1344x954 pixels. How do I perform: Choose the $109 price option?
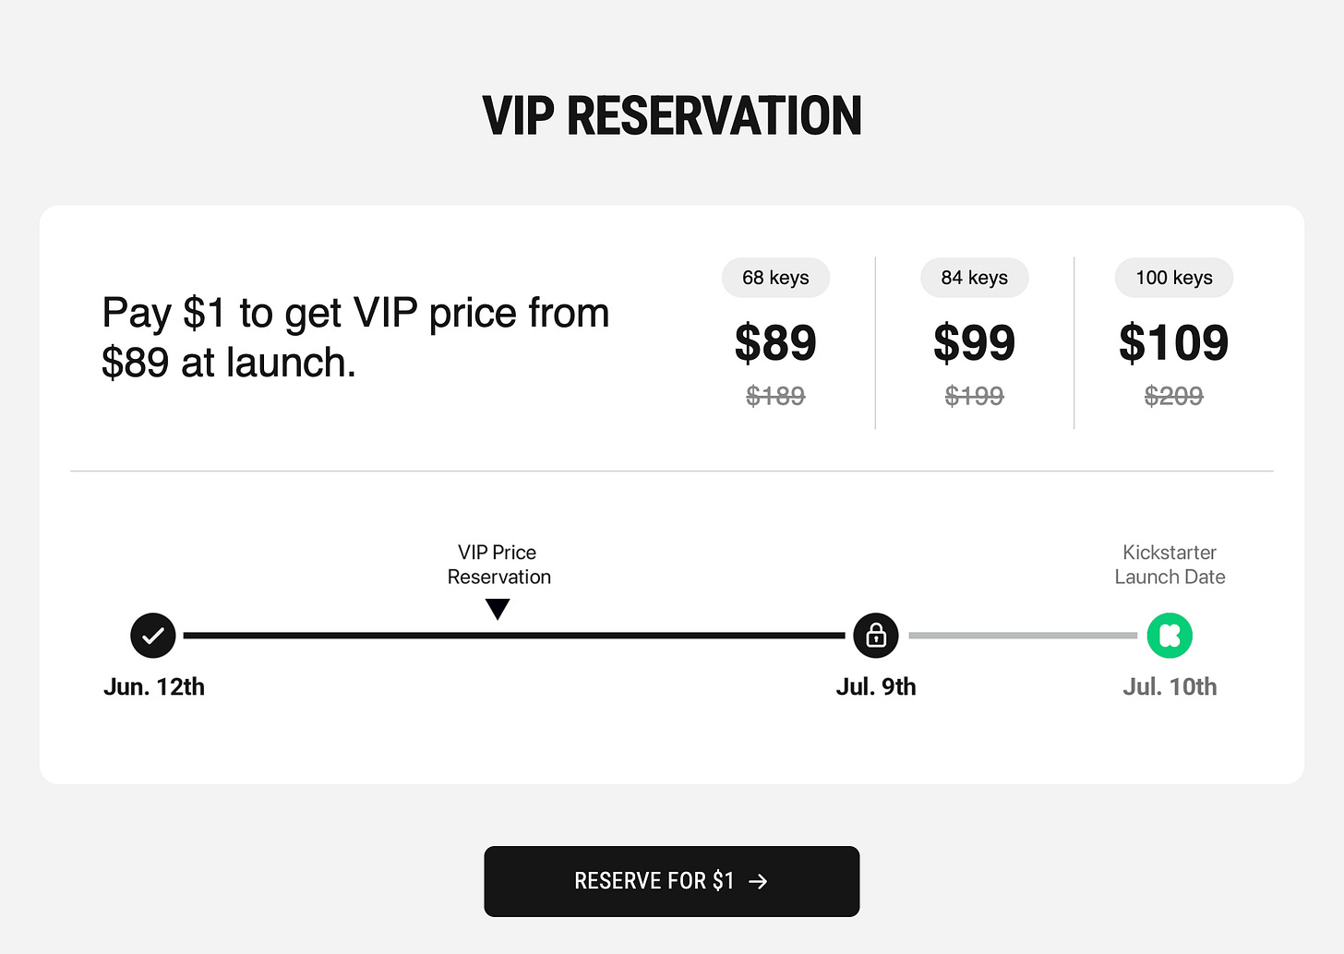pyautogui.click(x=1173, y=342)
